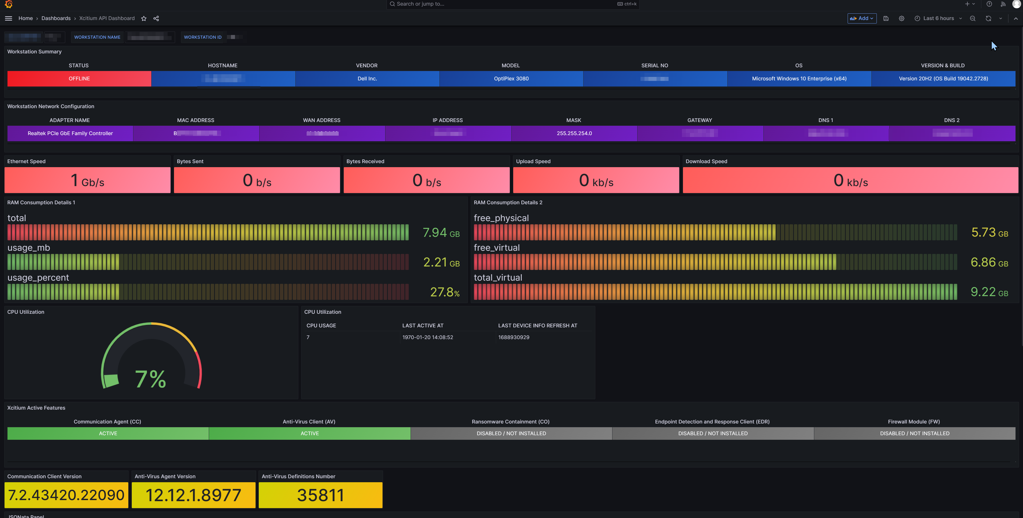Click the zoom out time range icon
Screen dimensions: 1023x518
[x=972, y=19]
